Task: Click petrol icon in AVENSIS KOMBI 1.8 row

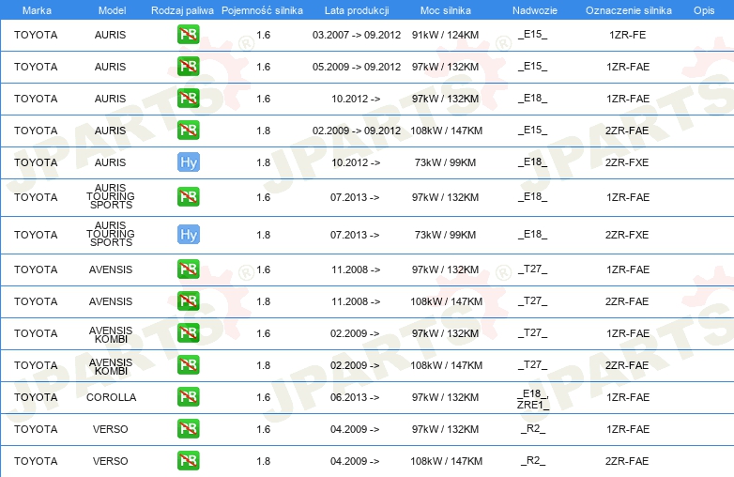Action: click(188, 364)
